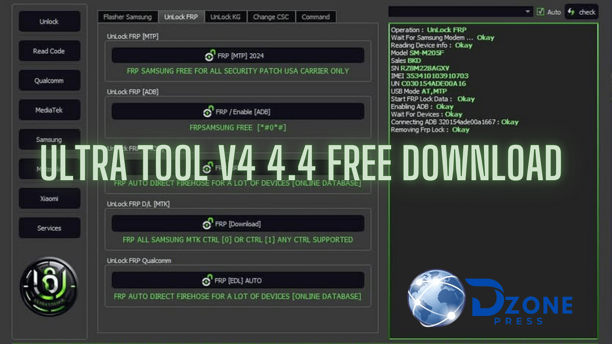Click the Read Code sidebar button

49,51
